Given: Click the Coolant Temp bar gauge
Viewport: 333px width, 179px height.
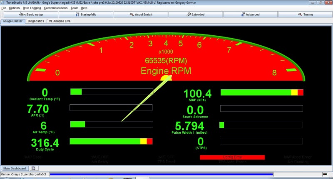Looking at the screenshot, I should coord(112,92).
